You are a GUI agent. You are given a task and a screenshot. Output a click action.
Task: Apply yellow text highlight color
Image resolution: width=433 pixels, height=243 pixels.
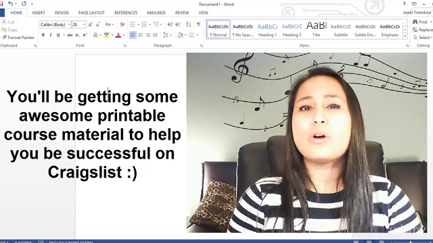(x=107, y=35)
